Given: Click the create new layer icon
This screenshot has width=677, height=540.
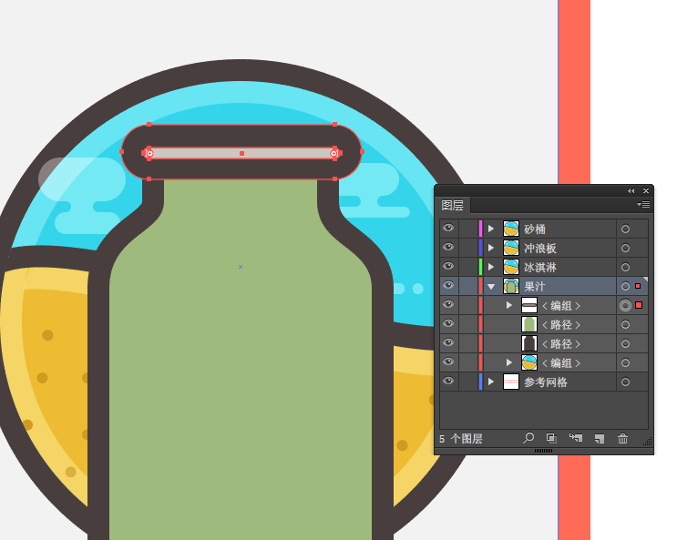Looking at the screenshot, I should 600,438.
